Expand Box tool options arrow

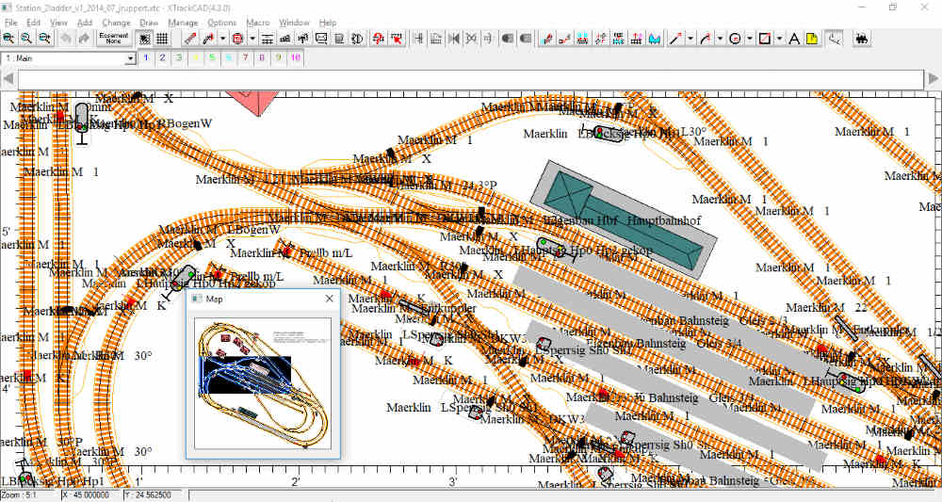coord(779,39)
